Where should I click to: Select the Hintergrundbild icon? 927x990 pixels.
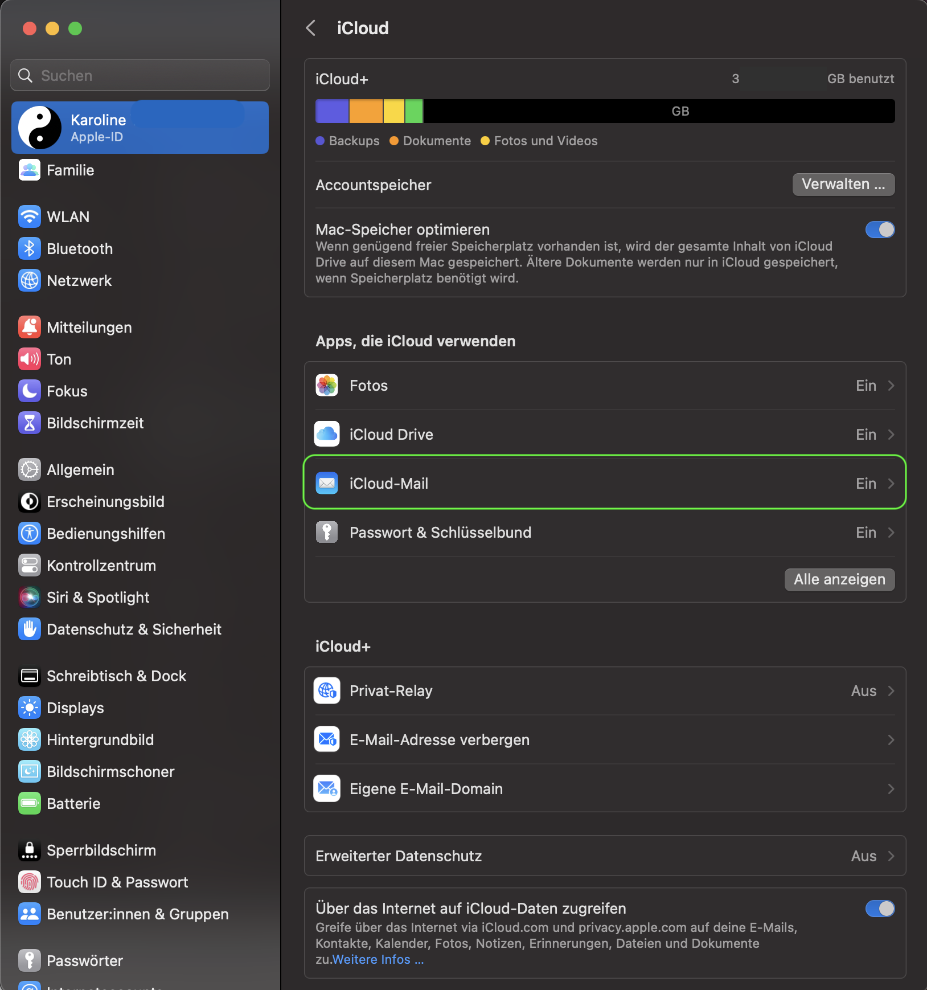tap(30, 739)
